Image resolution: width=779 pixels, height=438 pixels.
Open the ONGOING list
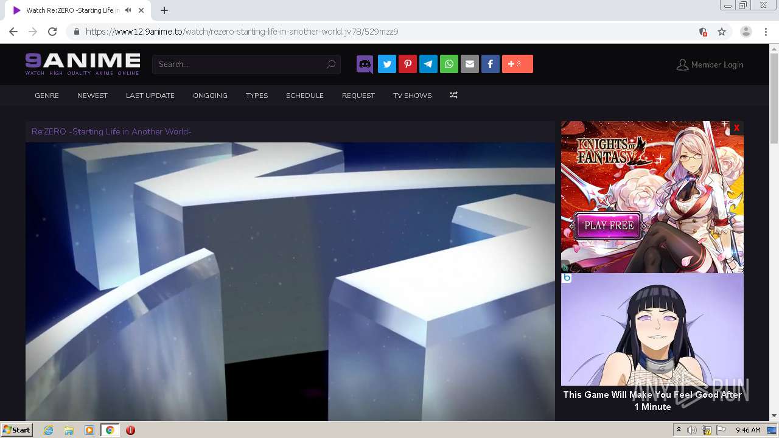[x=210, y=96]
